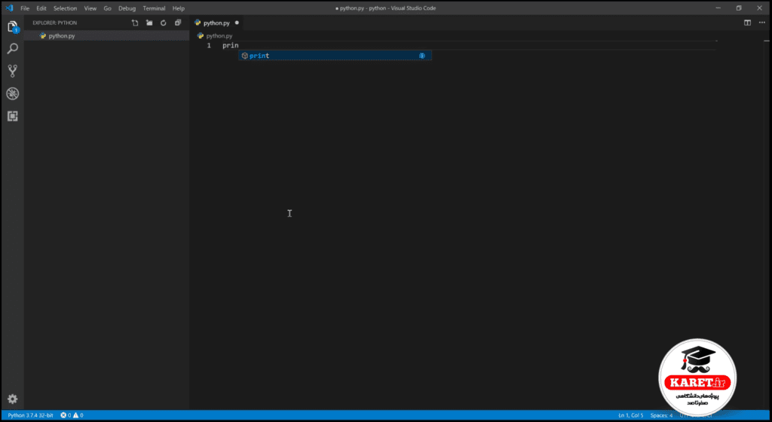Open the Edit menu
The height and width of the screenshot is (422, 772).
(41, 8)
